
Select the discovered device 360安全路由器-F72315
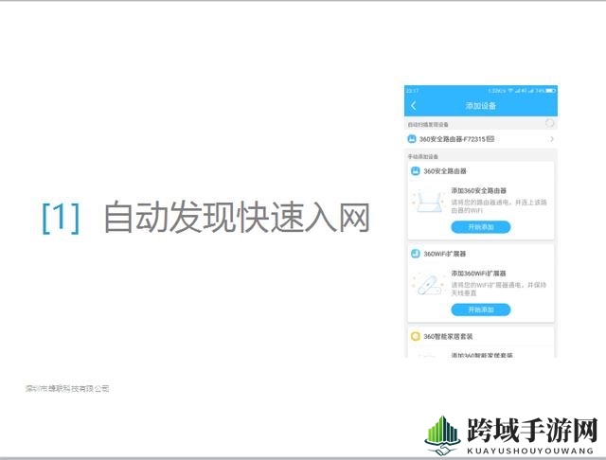click(x=480, y=139)
